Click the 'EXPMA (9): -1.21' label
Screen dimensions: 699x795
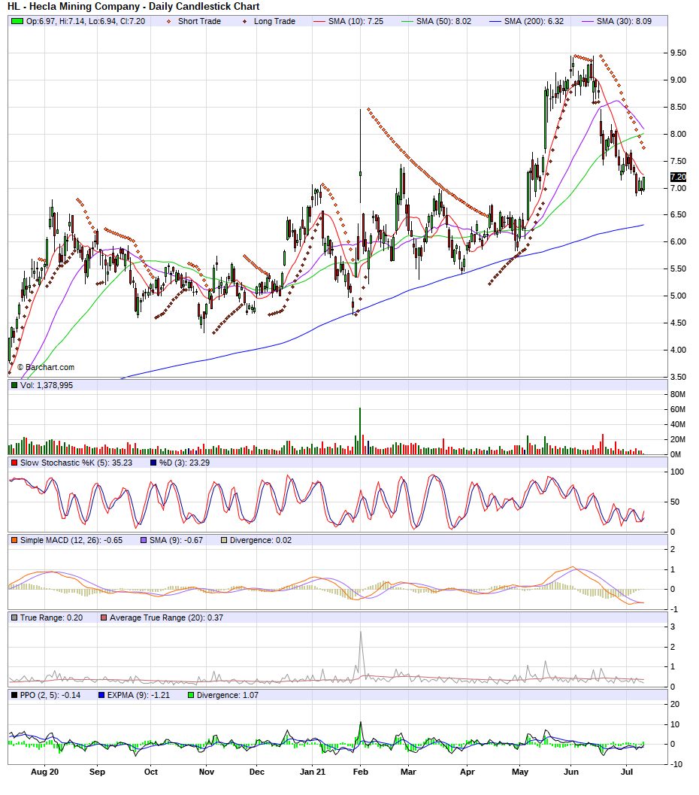[138, 696]
